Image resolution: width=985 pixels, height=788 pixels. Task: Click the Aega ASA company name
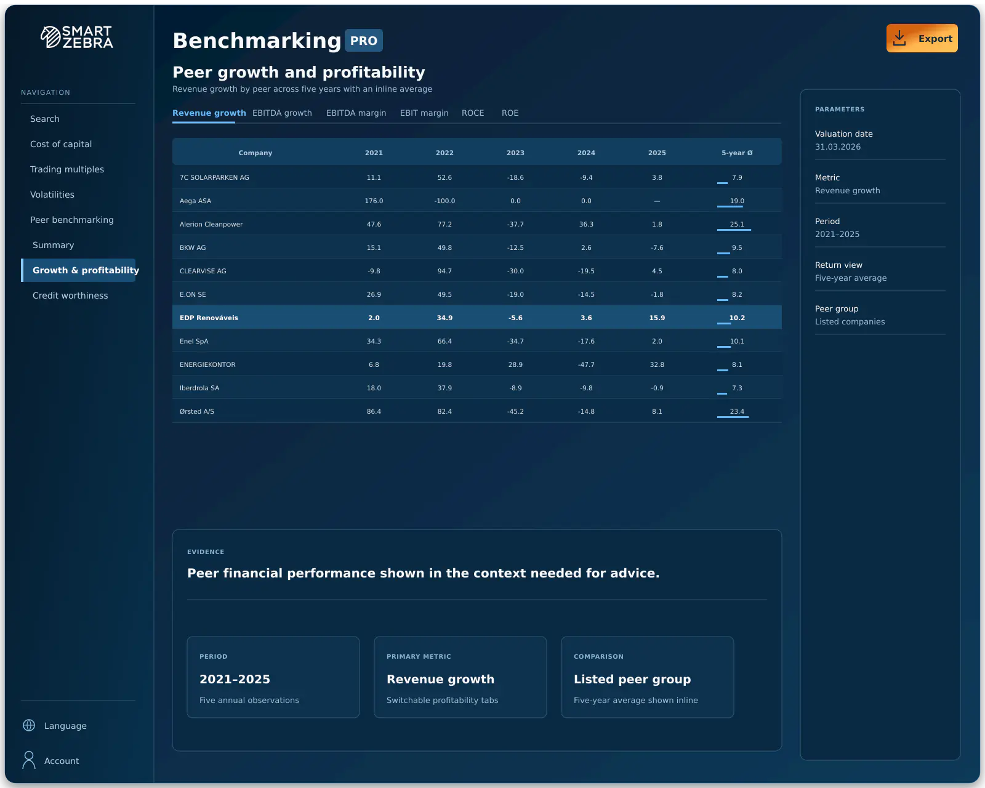195,201
